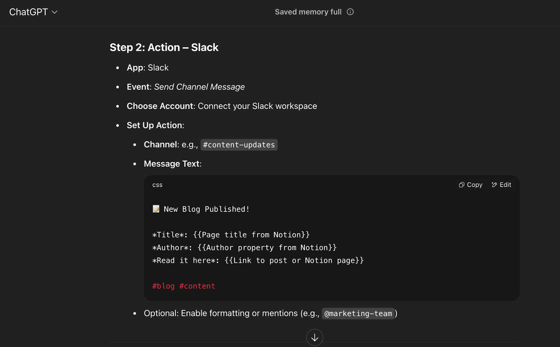Screen dimensions: 560x347
Task: Click the App: Slack bullet
Action: pos(148,68)
